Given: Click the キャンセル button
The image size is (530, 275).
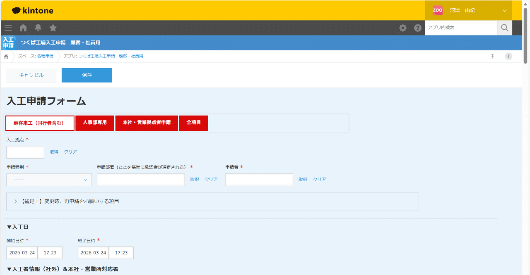Looking at the screenshot, I should click(x=31, y=75).
